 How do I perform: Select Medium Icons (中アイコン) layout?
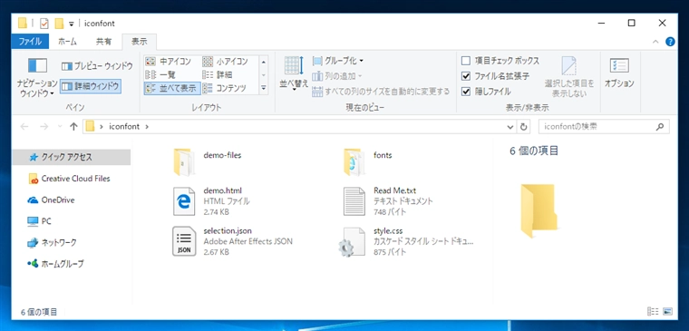click(x=169, y=61)
